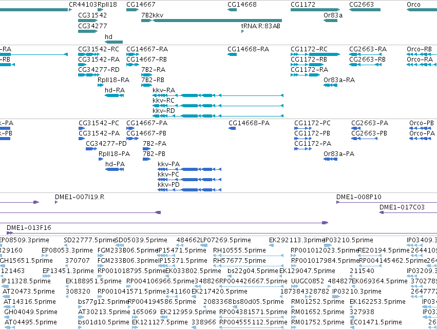Open transcript 7B2-RA
The height and width of the screenshot is (330, 437).
coord(154,70)
